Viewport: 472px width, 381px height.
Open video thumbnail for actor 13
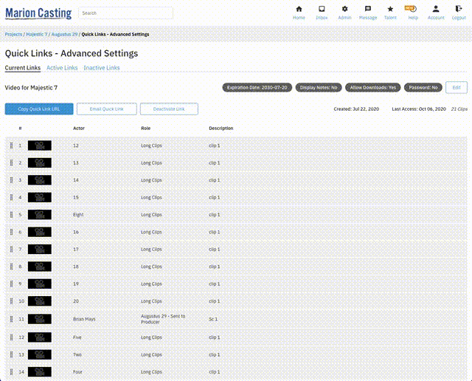(40, 162)
